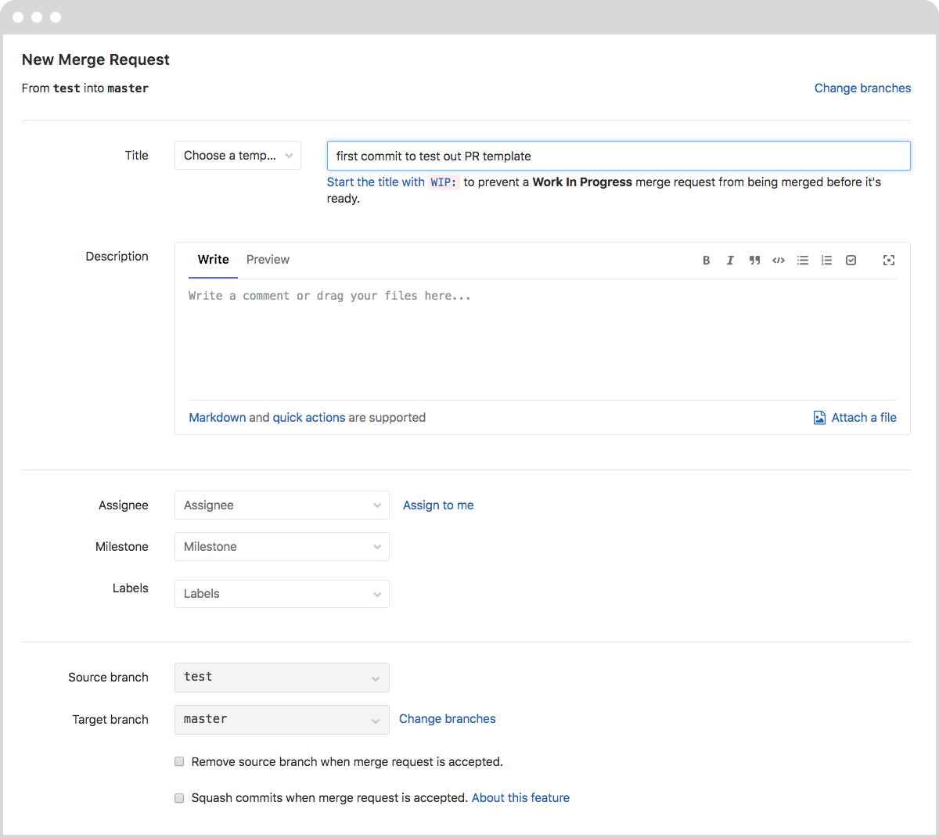Check the checkbox next to 'Remove source branch'
This screenshot has height=838, width=939.
coord(179,761)
